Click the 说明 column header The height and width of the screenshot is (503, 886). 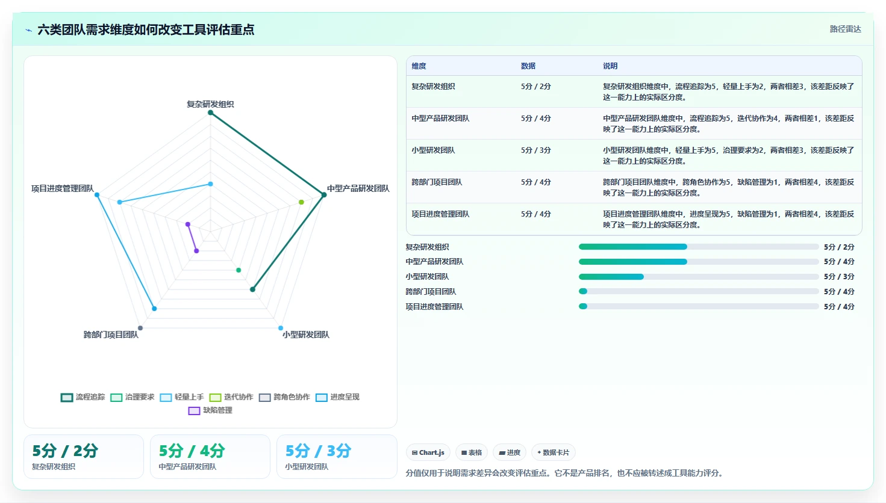click(x=610, y=66)
